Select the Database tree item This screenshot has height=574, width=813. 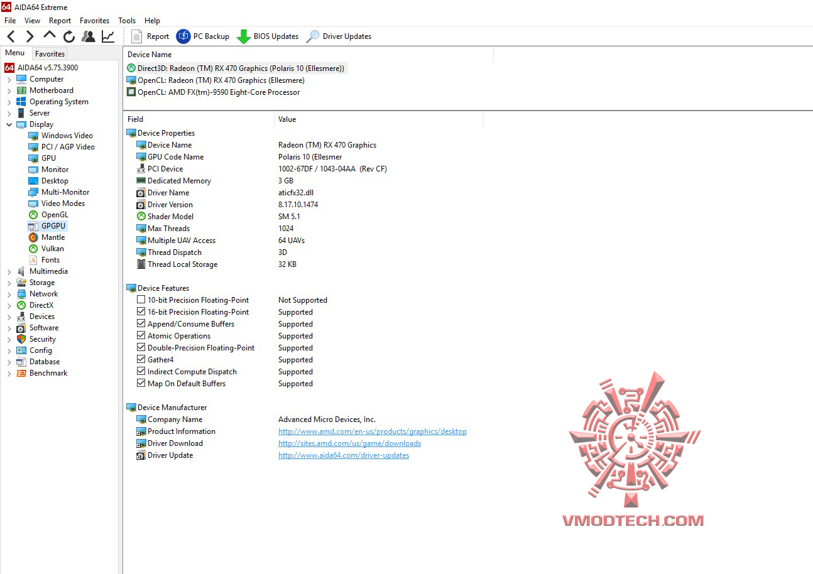pos(38,362)
